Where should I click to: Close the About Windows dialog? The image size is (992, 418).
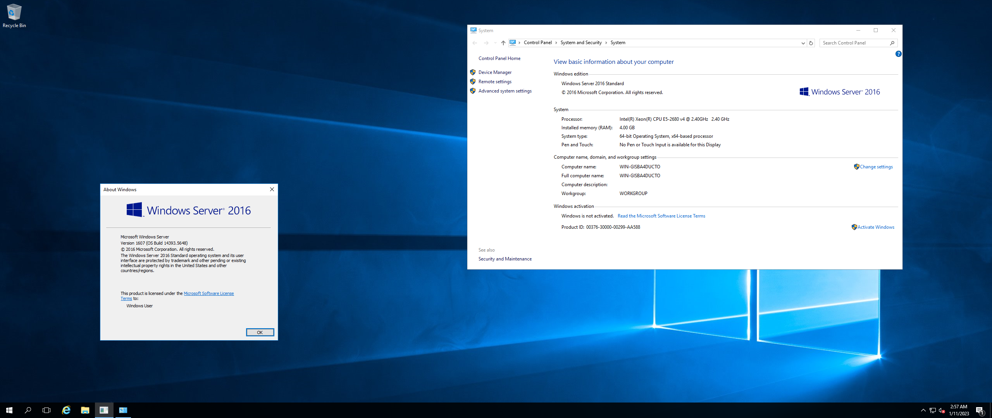point(272,190)
